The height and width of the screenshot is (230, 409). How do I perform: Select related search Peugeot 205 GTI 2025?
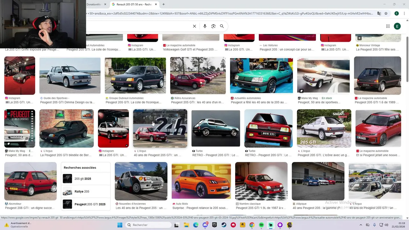[x=85, y=204]
